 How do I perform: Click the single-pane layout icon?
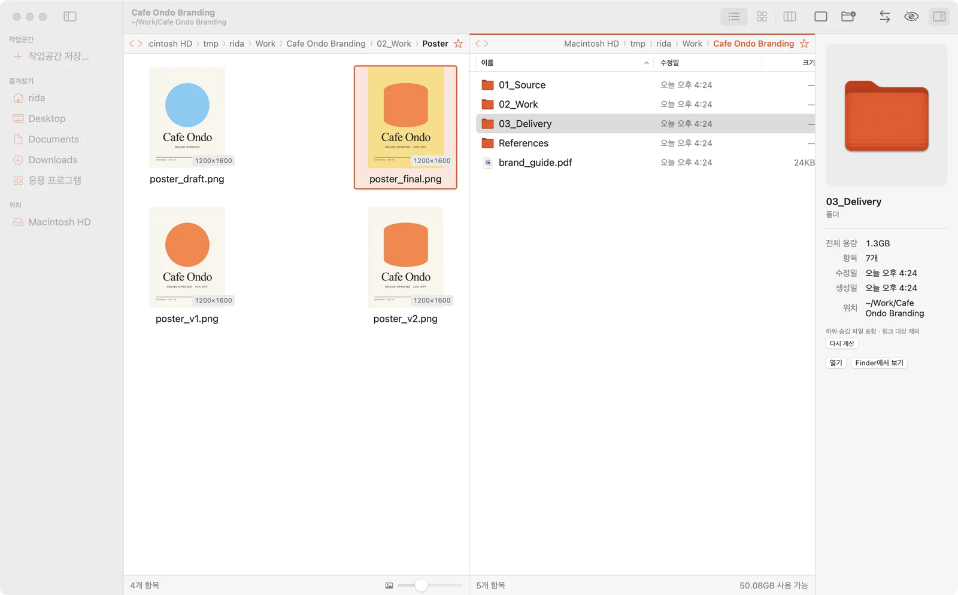(821, 17)
